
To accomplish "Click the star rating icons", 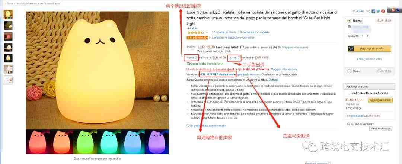I will pyautogui.click(x=195, y=33).
